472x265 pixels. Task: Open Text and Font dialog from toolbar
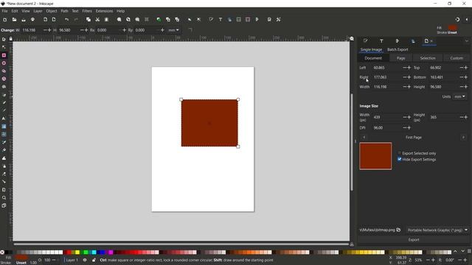[221, 20]
